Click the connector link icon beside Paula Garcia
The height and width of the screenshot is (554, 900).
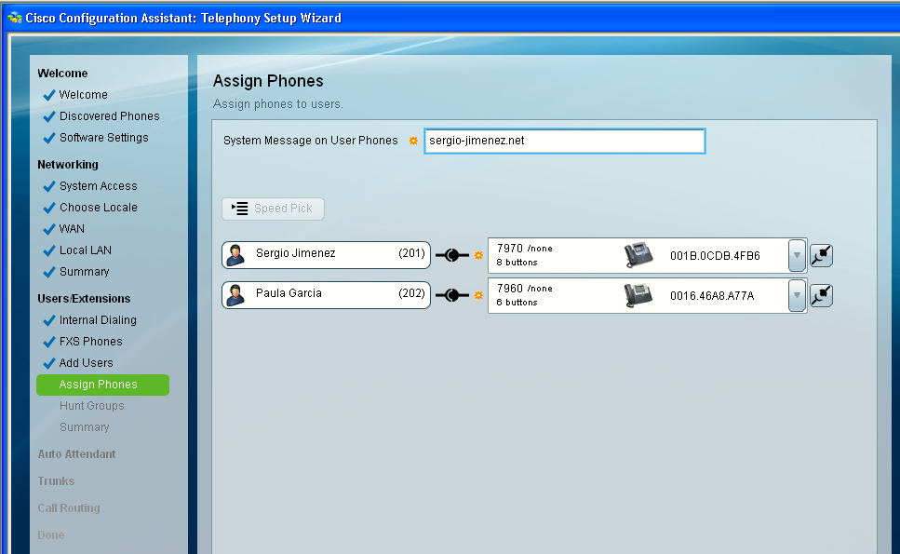coord(452,296)
